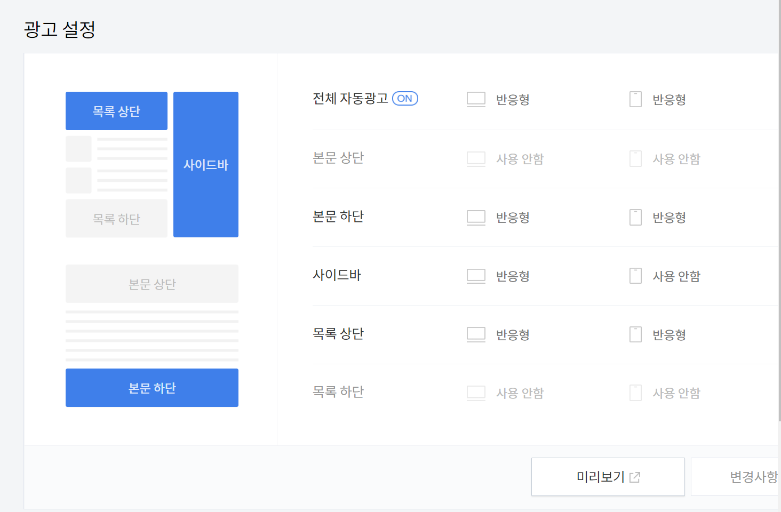Click the mobile icon in 본문 상단 row
781x512 pixels.
(x=635, y=158)
